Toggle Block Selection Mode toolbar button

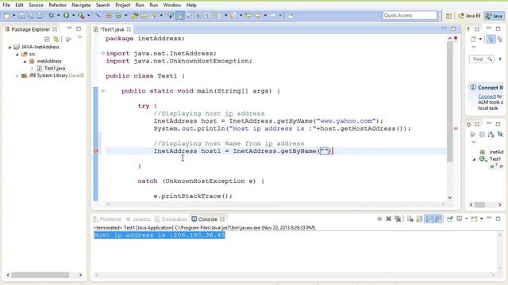pyautogui.click(x=198, y=16)
